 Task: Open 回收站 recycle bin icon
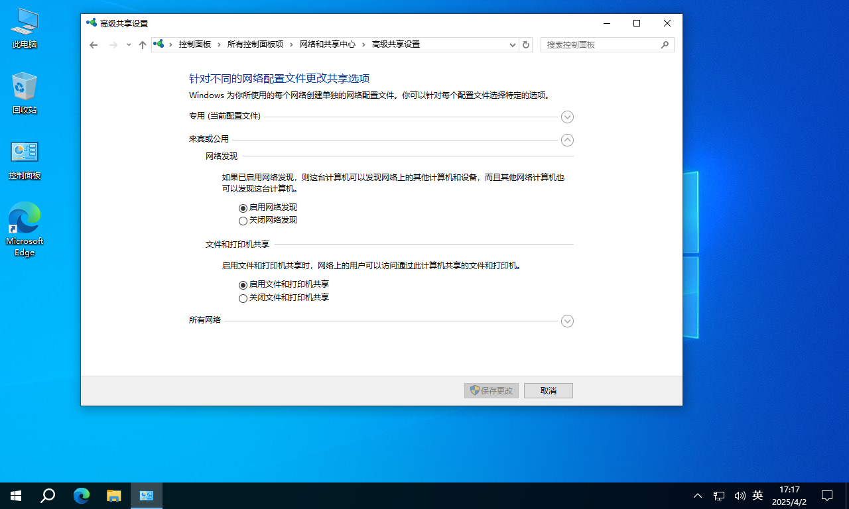pos(25,93)
